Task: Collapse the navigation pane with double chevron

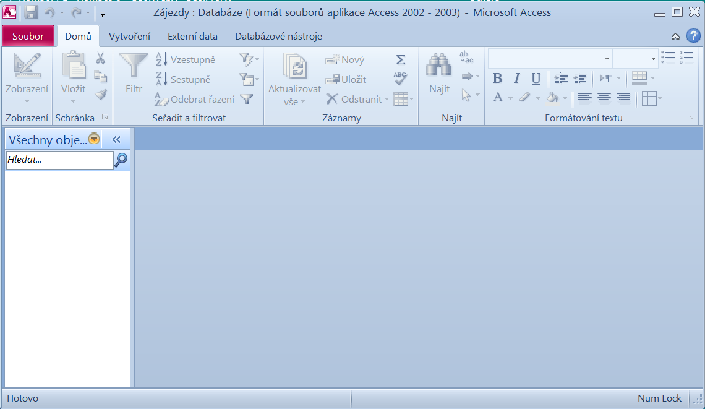Action: [116, 139]
